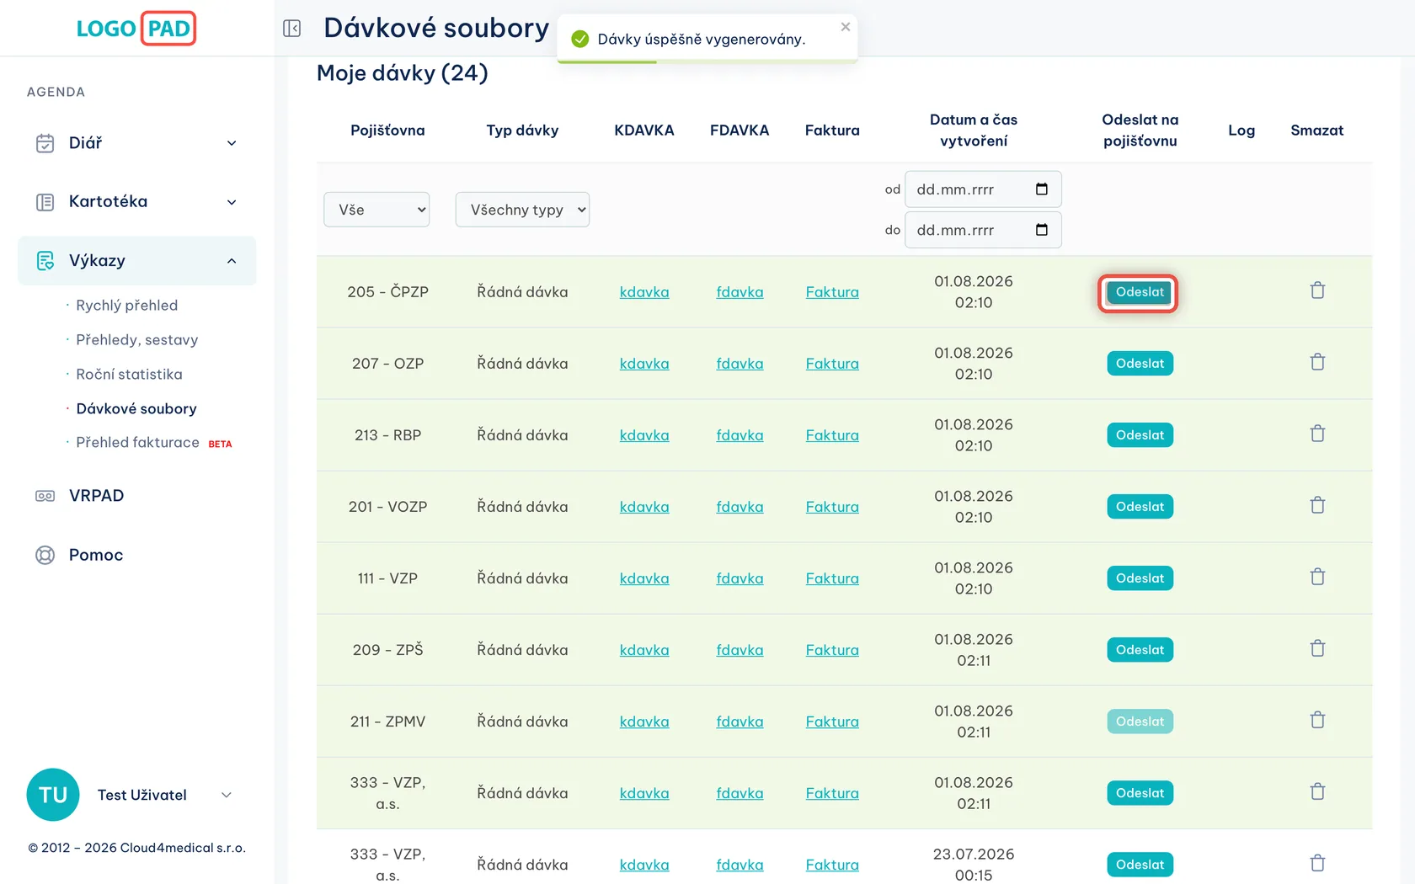Collapse the Výkazy menu chevron
The width and height of the screenshot is (1415, 884).
click(x=232, y=261)
